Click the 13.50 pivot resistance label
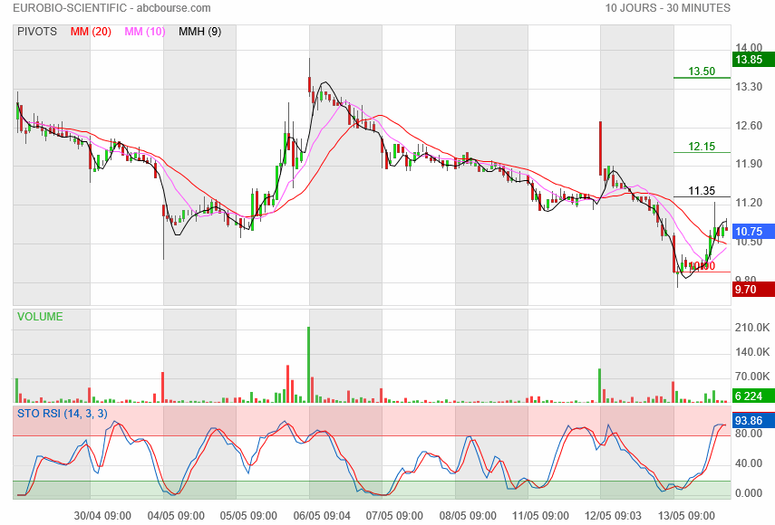Image resolution: width=775 pixels, height=525 pixels. click(702, 71)
